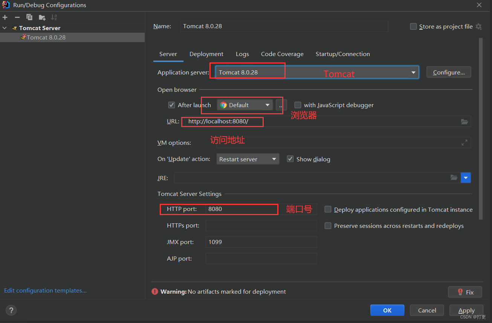Browse for URL with folder icon

pyautogui.click(x=464, y=121)
